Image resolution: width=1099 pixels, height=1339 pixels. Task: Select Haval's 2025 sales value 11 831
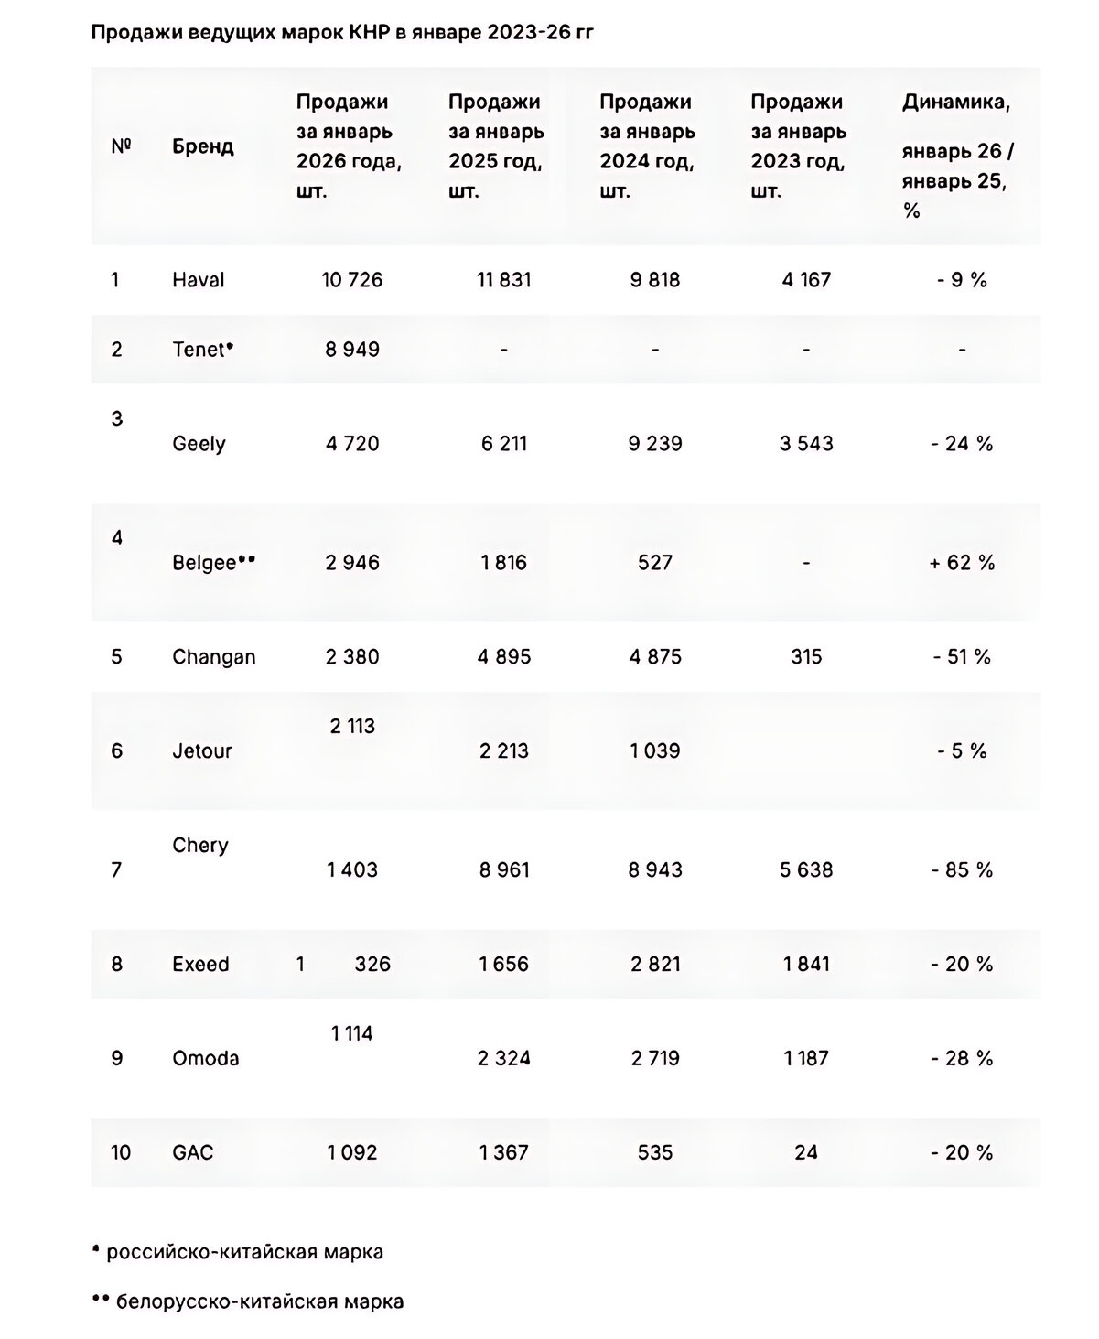(503, 280)
